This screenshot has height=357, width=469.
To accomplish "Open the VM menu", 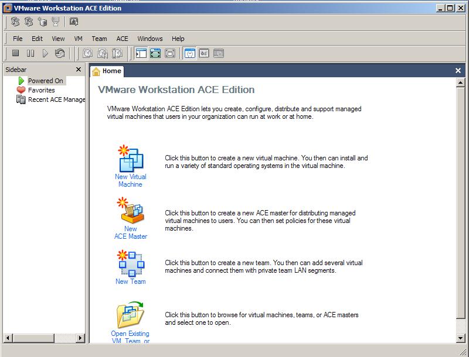I will pos(78,39).
